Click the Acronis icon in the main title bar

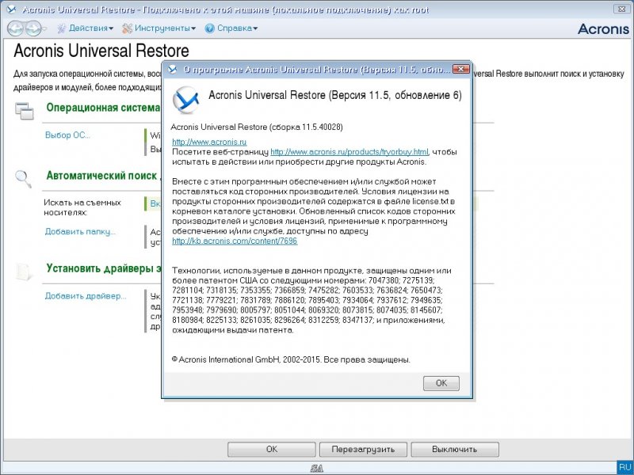(x=11, y=9)
